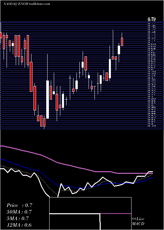
Task: Click the tallest white candlestick body
Action: [x=48, y=100]
